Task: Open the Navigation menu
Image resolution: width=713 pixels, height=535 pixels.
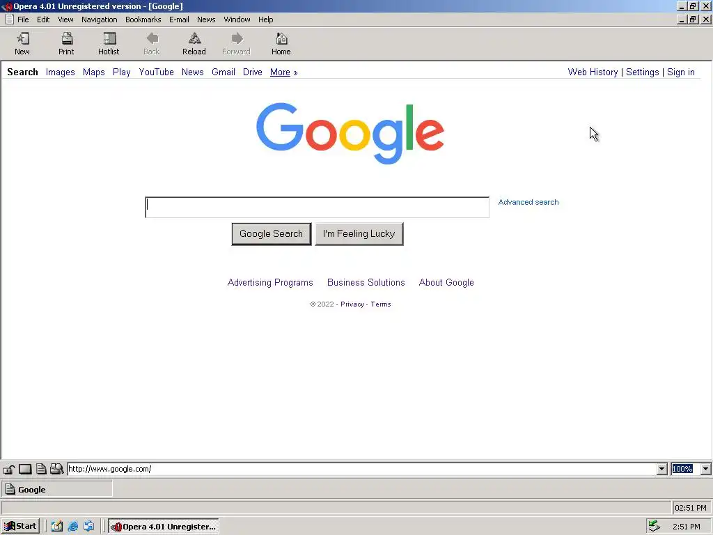Action: [x=99, y=20]
